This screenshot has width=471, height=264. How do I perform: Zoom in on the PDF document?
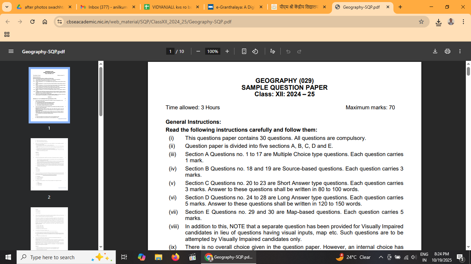(227, 51)
